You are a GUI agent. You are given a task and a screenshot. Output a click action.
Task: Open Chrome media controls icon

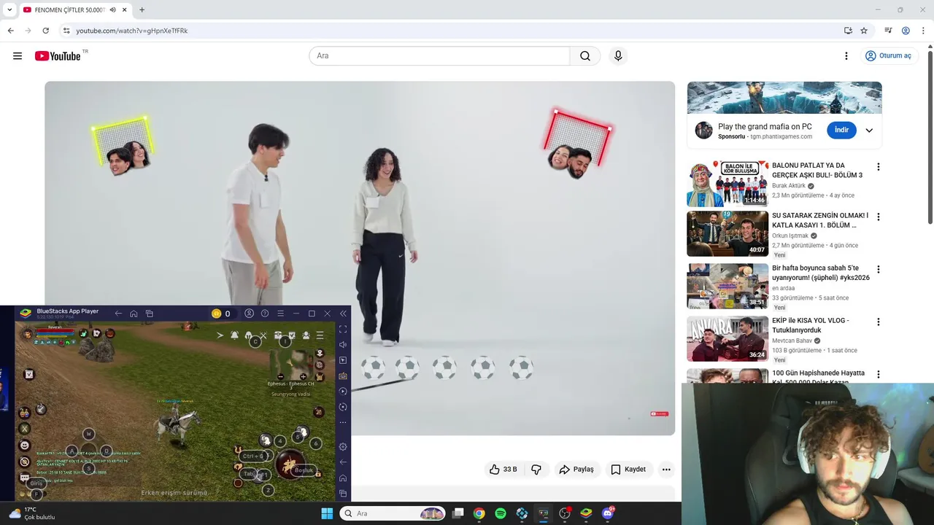tap(888, 31)
